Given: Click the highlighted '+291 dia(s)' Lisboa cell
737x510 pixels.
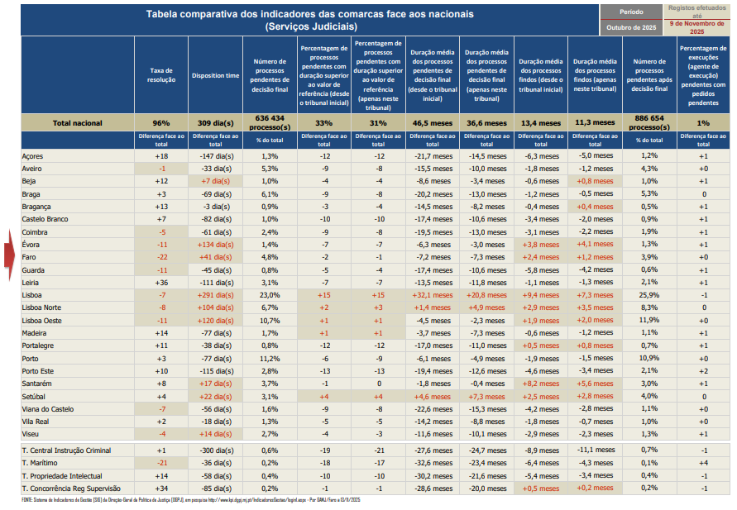Looking at the screenshot, I should tap(215, 295).
